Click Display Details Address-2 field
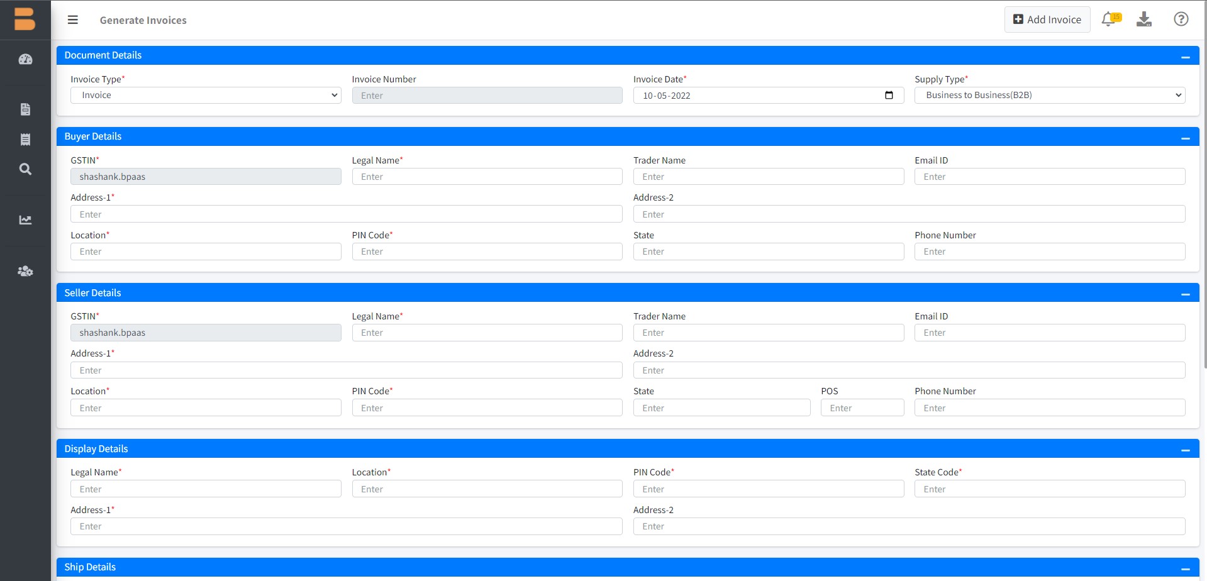Screen dimensions: 1207x581 click(x=909, y=526)
